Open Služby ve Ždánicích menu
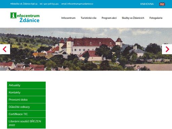Image resolution: width=172 pixels, height=129 pixels. click(x=133, y=18)
